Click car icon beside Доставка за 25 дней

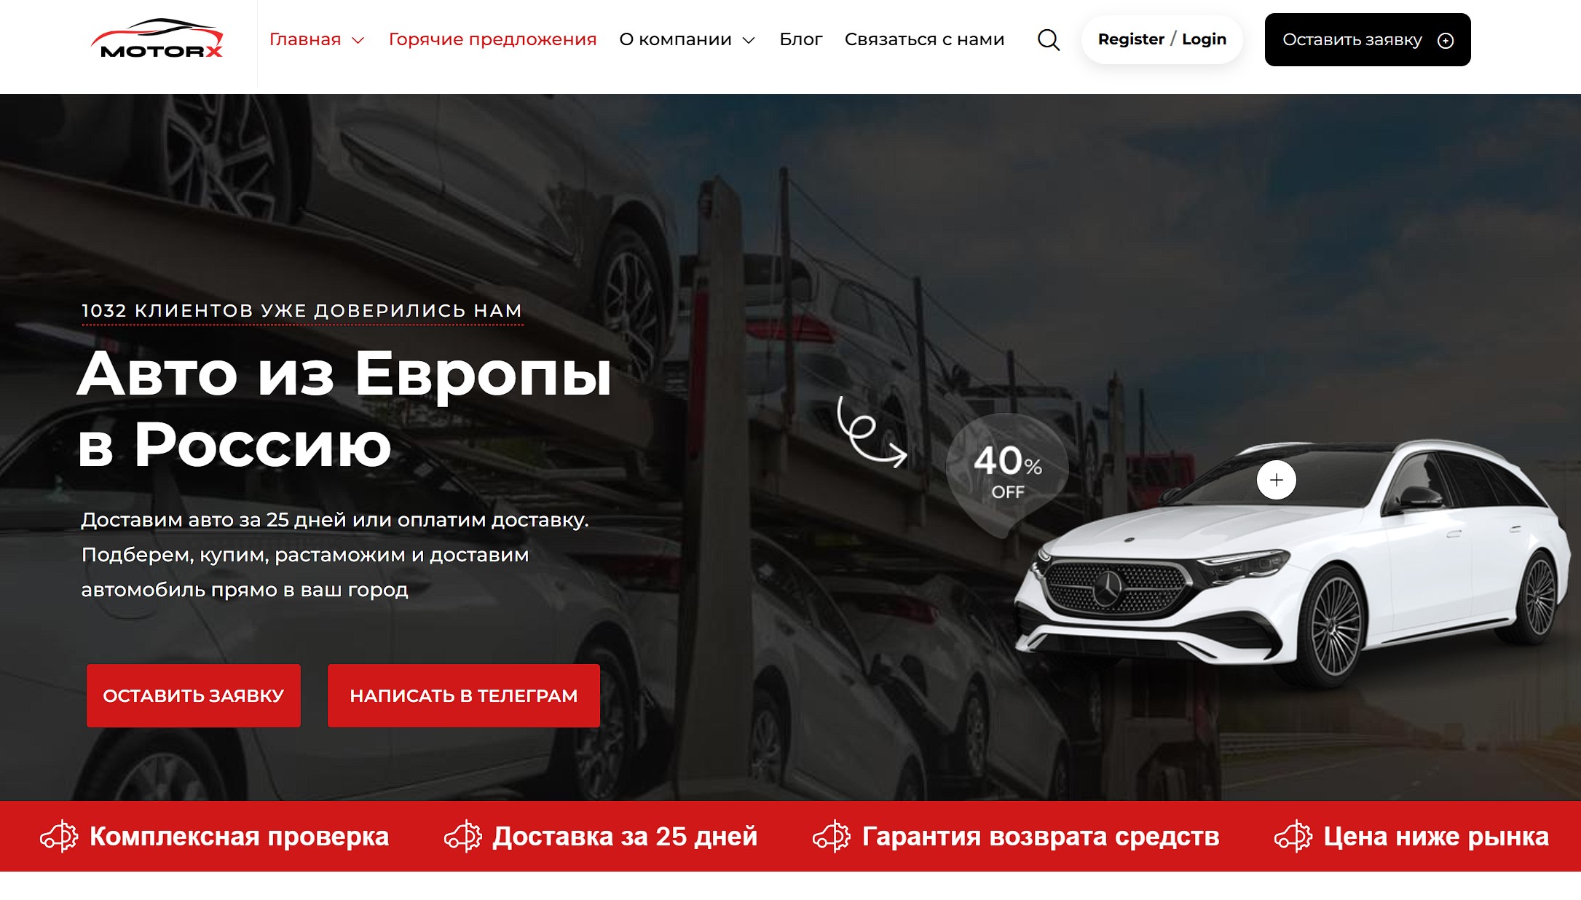tap(462, 836)
